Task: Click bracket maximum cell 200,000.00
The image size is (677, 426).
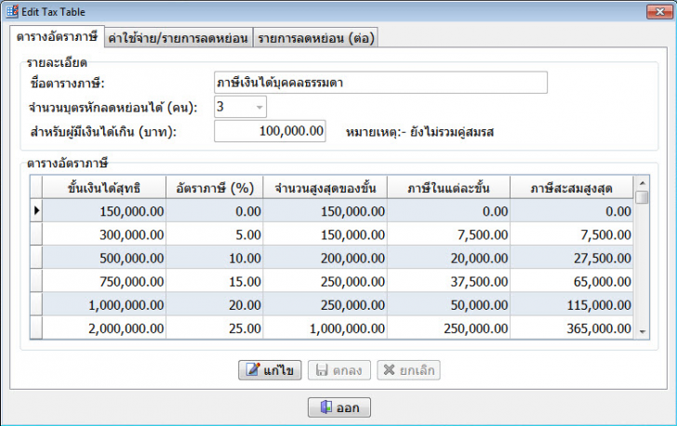Action: click(325, 258)
